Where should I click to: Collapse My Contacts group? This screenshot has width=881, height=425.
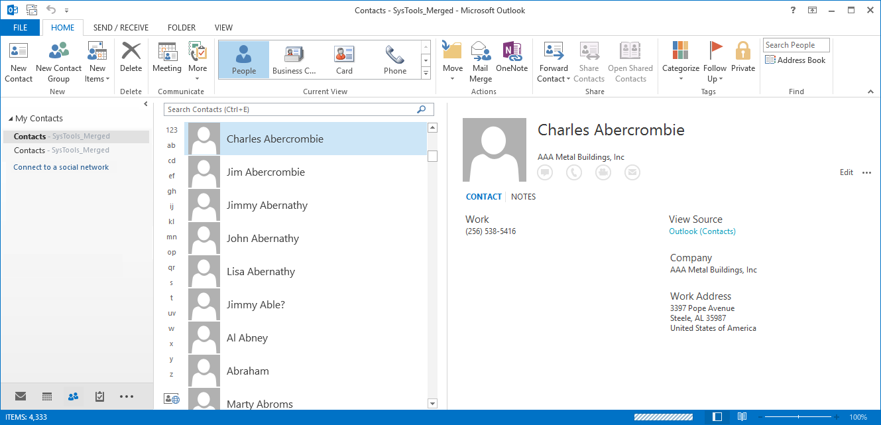pos(11,119)
